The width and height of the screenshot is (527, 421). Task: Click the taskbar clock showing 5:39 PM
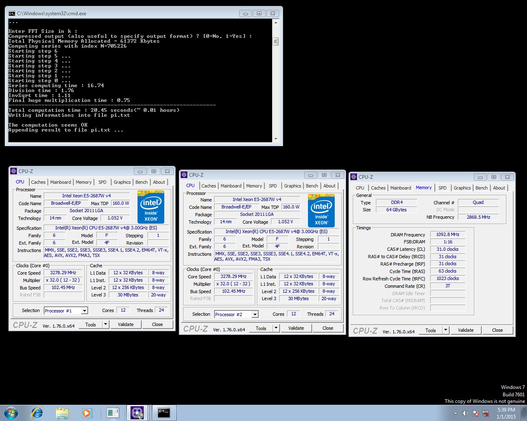click(x=506, y=413)
